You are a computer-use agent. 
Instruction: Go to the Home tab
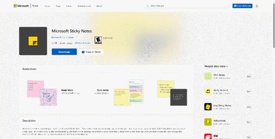coord(47,6)
